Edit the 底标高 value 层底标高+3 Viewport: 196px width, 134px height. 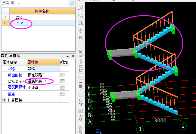(x=43, y=81)
